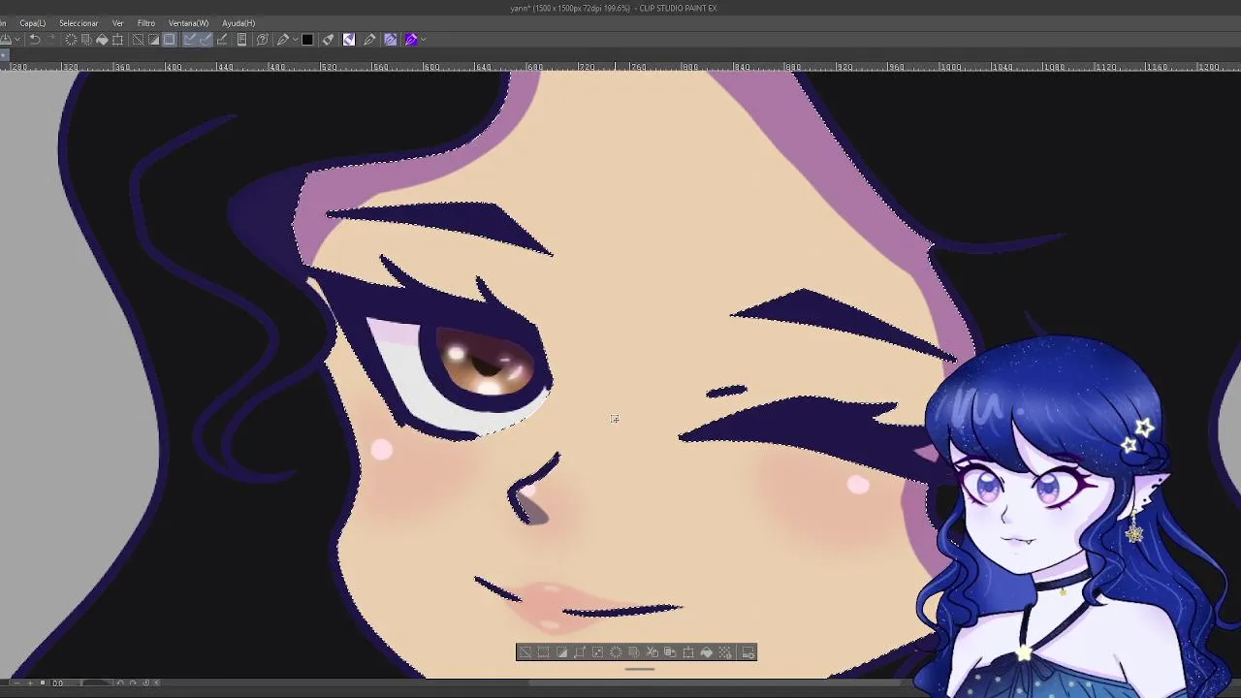Click the bright purple pen tool icon
Viewport: 1241px width, 698px height.
click(411, 40)
